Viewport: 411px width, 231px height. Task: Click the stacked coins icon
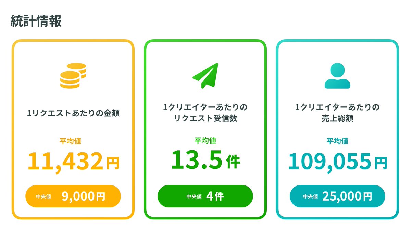tap(73, 76)
